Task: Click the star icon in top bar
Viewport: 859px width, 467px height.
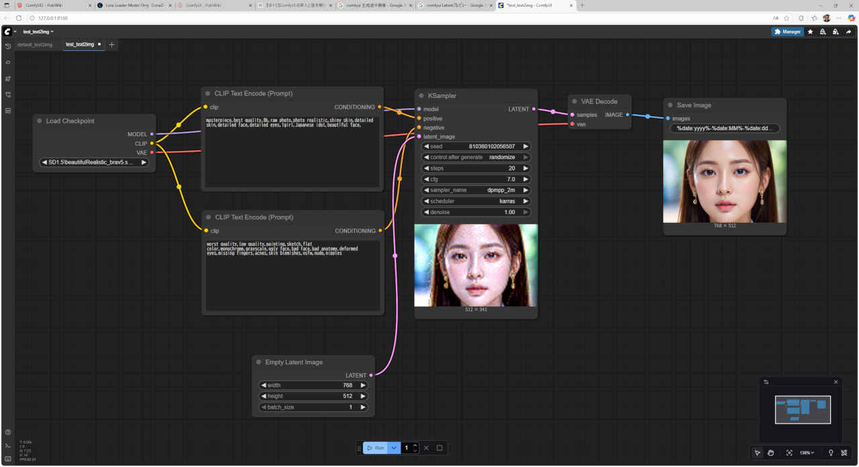Action: [810, 32]
